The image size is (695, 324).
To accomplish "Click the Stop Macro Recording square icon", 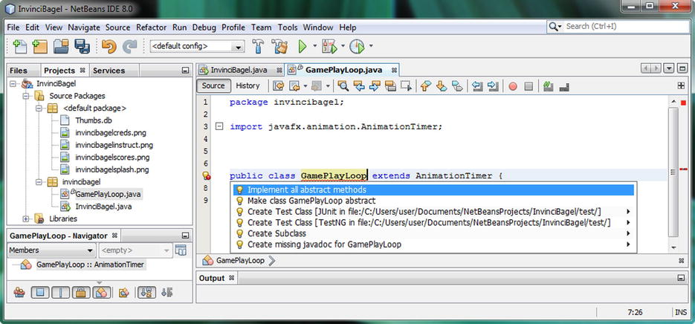I will pyautogui.click(x=528, y=86).
